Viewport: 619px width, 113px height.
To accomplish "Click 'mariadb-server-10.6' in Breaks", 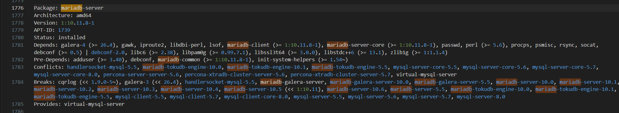I will pos(356,89).
